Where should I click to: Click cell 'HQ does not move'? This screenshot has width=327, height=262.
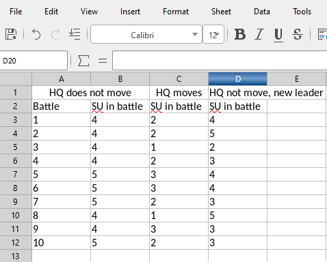90,93
